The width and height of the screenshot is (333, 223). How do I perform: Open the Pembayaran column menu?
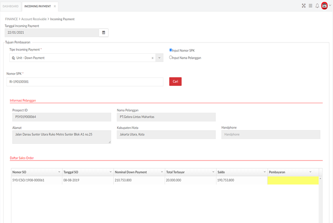pyautogui.click(x=310, y=172)
